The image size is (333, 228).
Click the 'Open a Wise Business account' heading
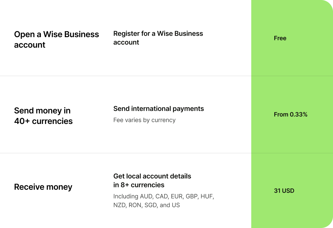point(56,39)
